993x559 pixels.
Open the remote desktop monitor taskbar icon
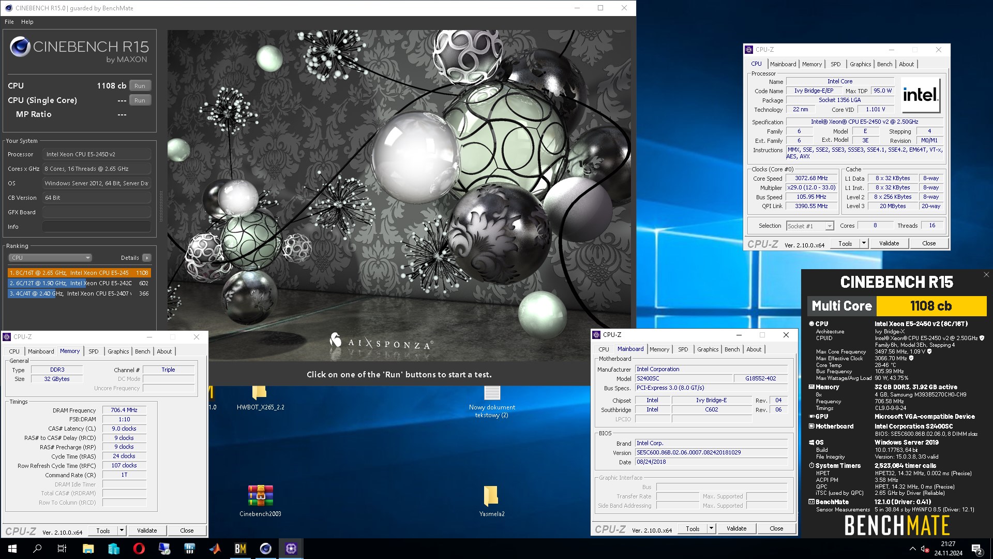pyautogui.click(x=164, y=549)
